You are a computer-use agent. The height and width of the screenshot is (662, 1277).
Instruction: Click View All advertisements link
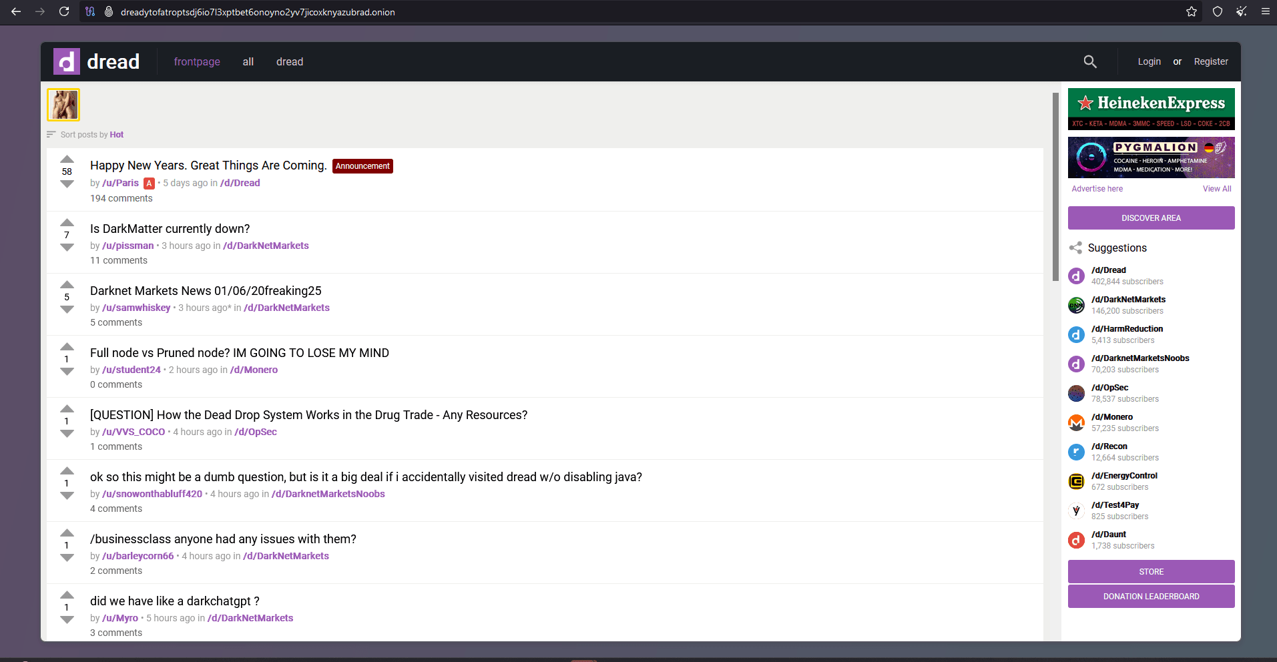click(1216, 189)
